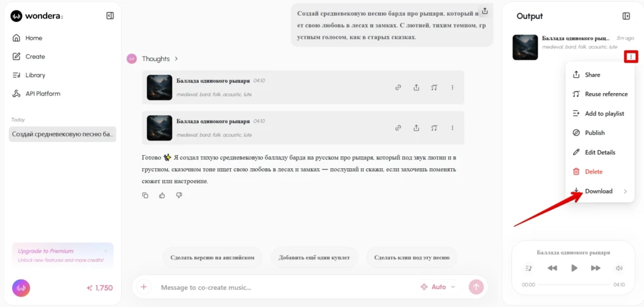Click the playback progress slider

click(x=574, y=284)
